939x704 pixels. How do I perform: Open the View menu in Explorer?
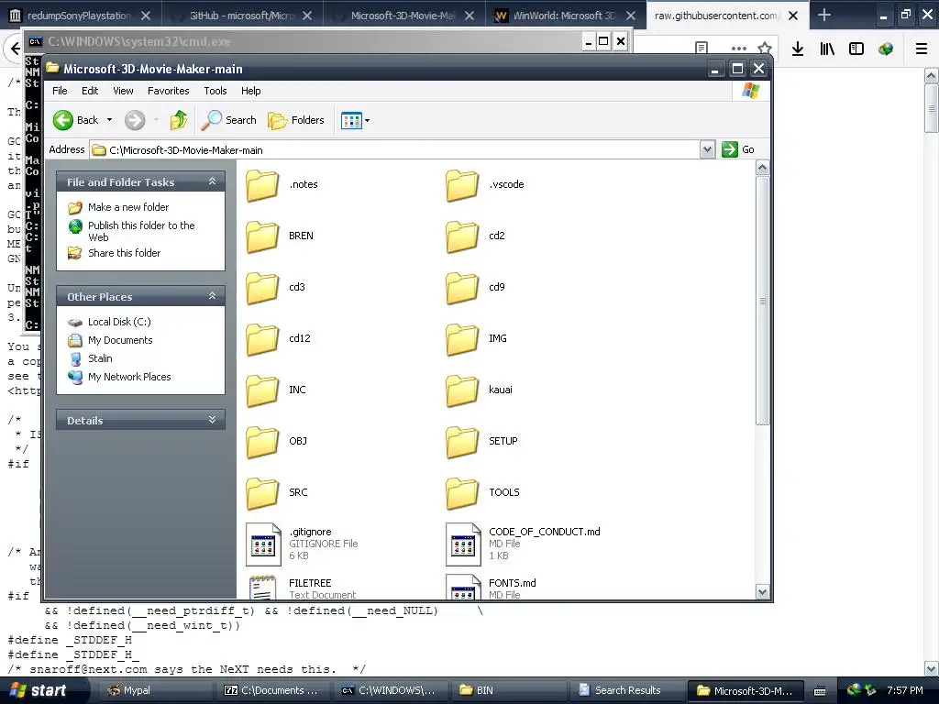coord(123,91)
